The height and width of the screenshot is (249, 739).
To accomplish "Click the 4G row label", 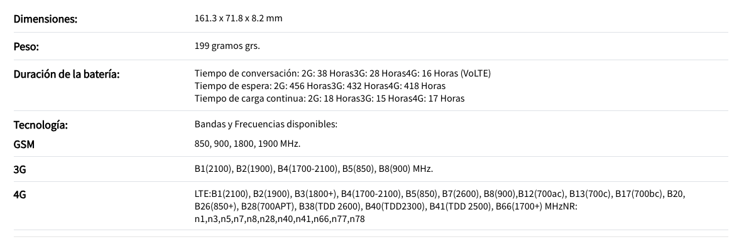I will click(20, 194).
